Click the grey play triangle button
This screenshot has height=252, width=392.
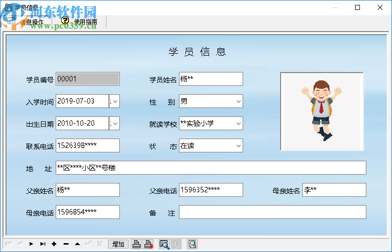[x=176, y=244]
